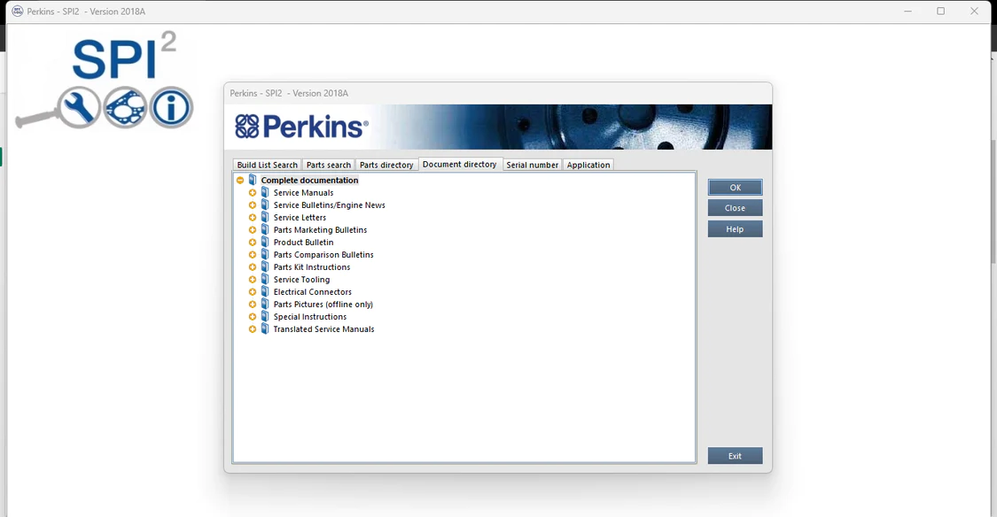Screen dimensions: 997x517
Task: Expand the Service Bulletins/Engine News node
Action: (253, 205)
